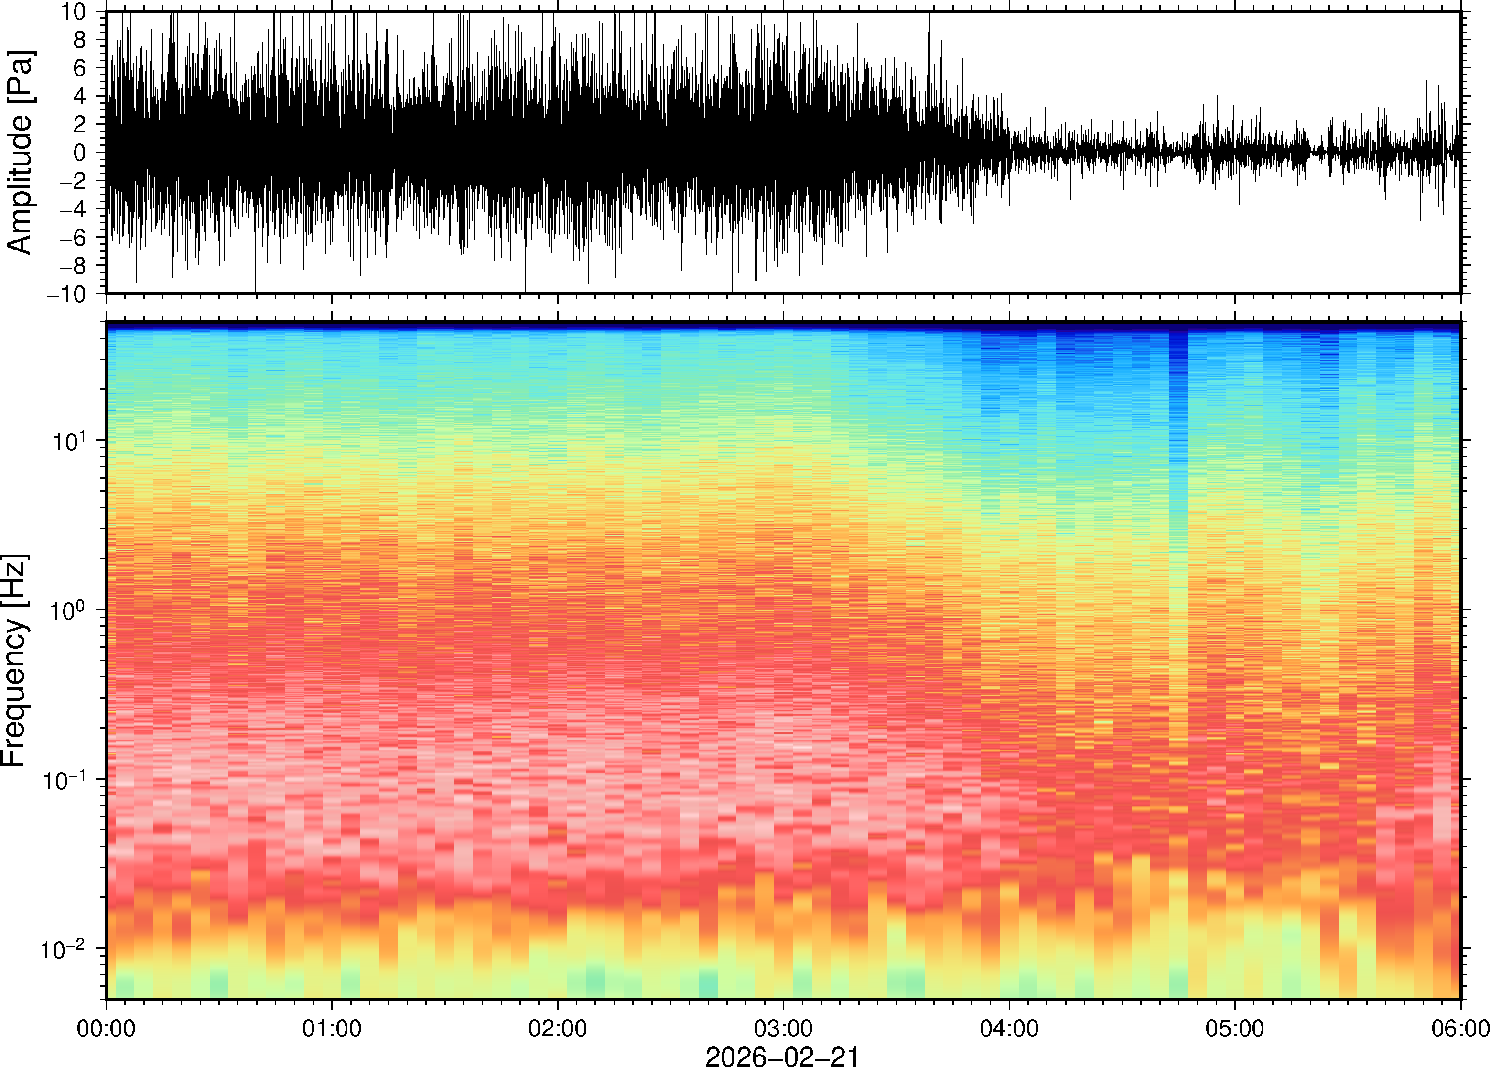Click the 05:00 time axis label
The image size is (1490, 1067).
point(1234,1028)
